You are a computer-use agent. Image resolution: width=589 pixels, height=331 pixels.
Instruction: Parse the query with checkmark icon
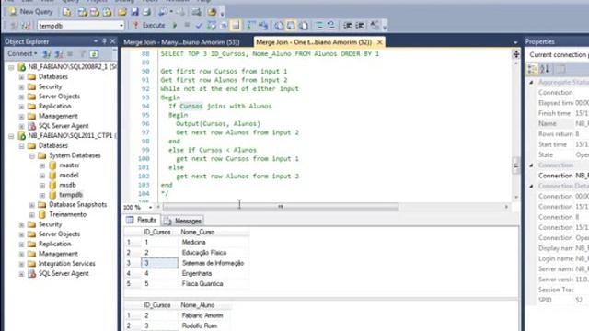tap(199, 26)
